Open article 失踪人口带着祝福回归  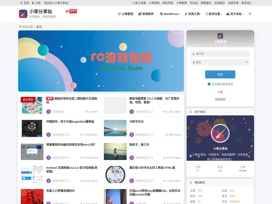tap(60, 191)
